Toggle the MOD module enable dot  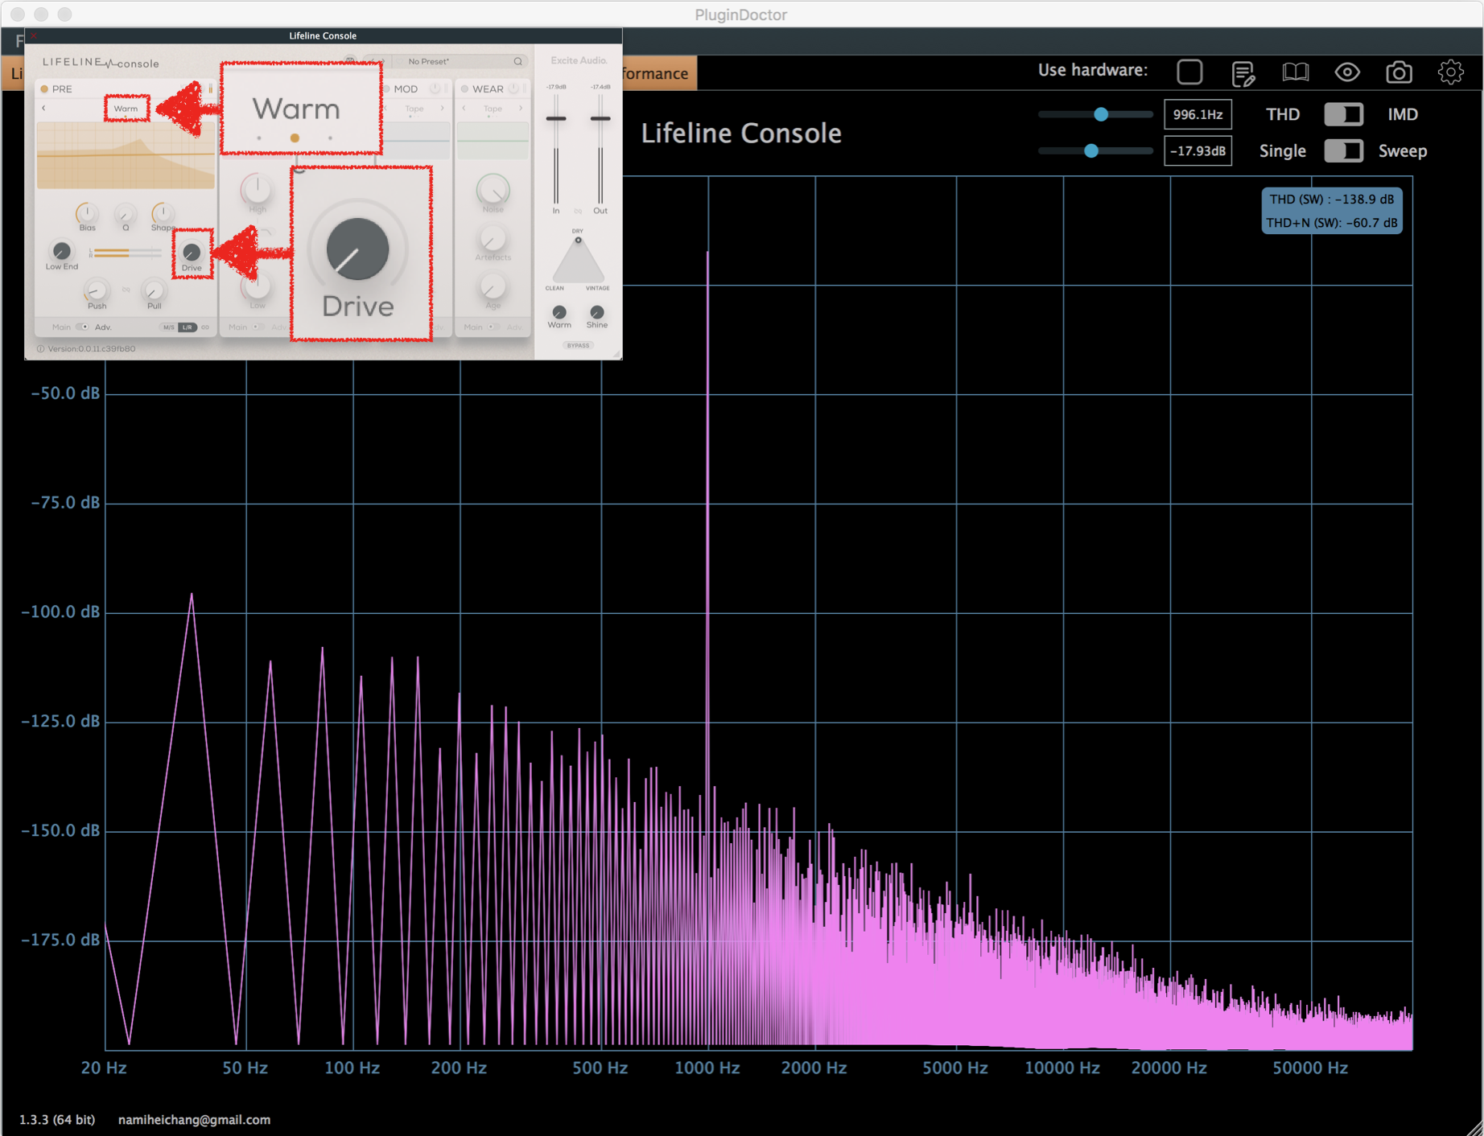386,88
